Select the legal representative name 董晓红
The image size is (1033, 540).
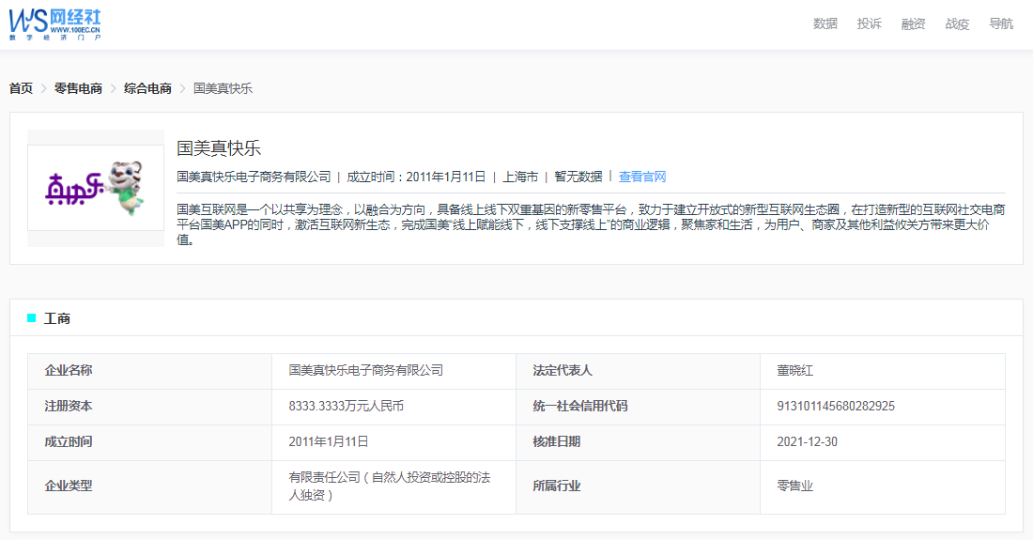pyautogui.click(x=794, y=371)
